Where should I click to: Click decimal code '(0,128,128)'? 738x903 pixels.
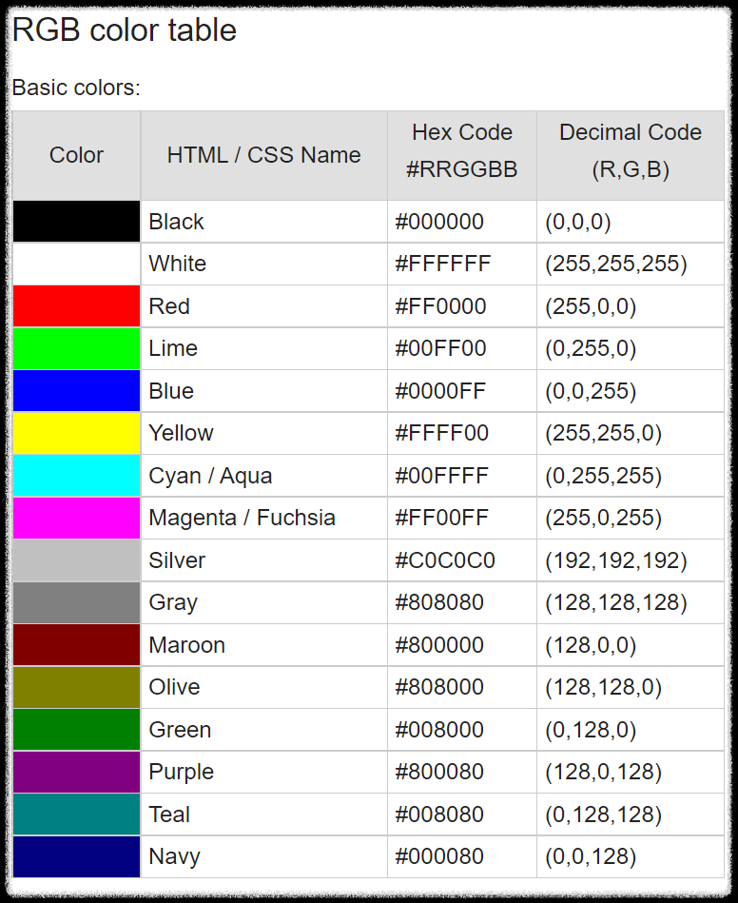[603, 815]
